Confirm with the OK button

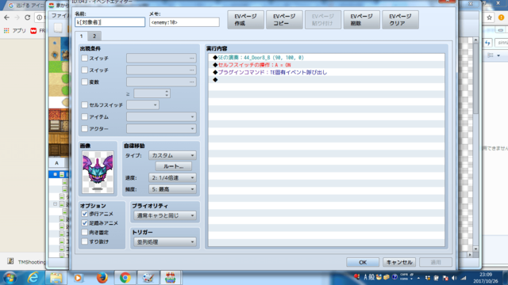coord(363,262)
